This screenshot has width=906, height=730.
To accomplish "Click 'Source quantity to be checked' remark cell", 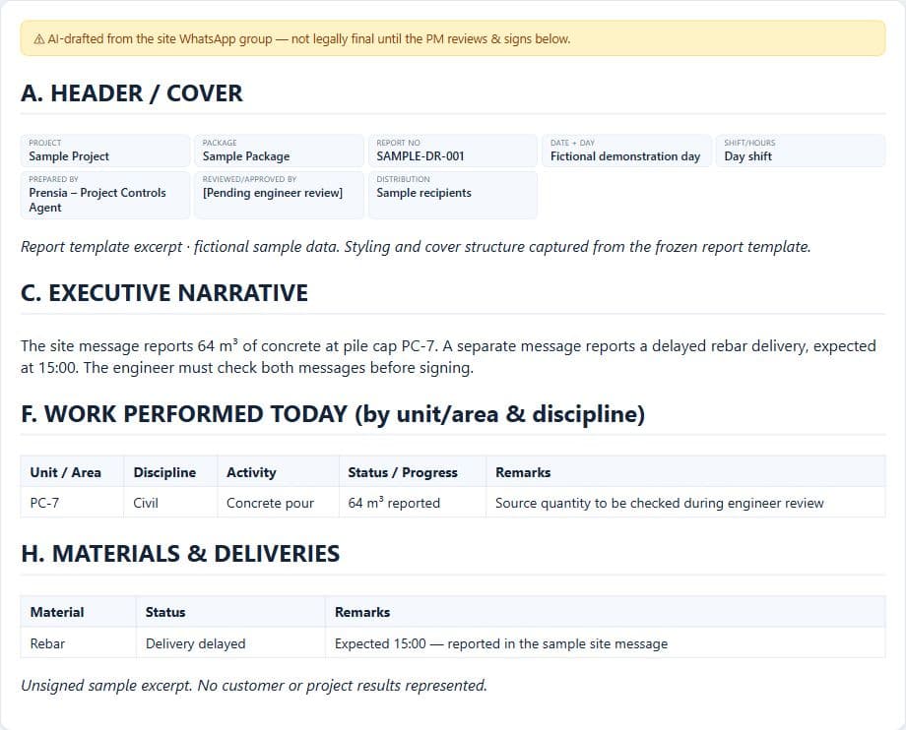I will (x=659, y=503).
